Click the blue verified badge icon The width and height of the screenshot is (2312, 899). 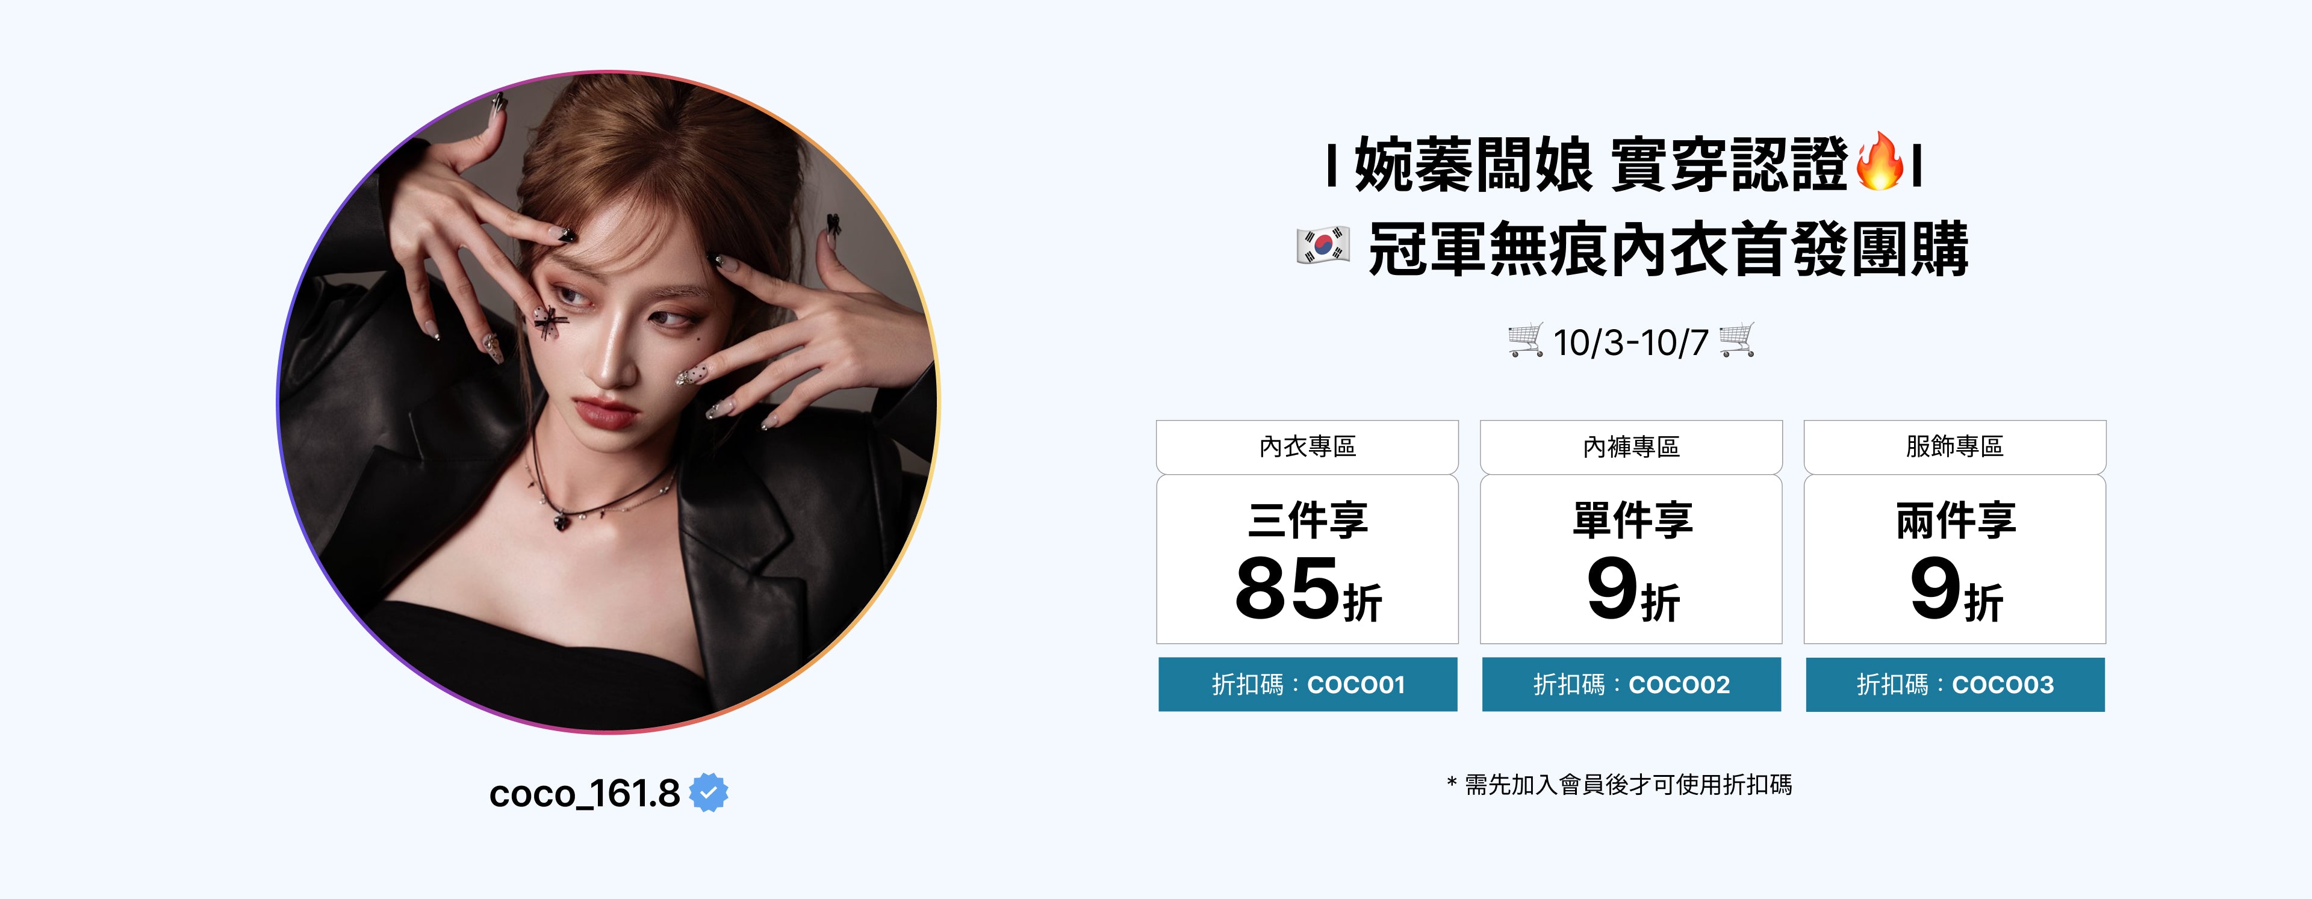tap(708, 793)
